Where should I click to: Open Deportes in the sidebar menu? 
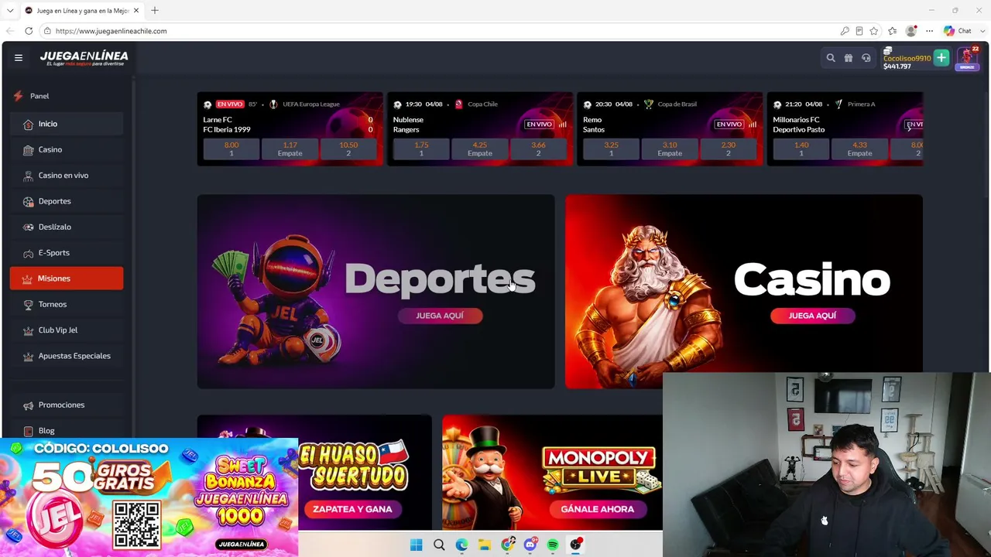tap(67, 201)
